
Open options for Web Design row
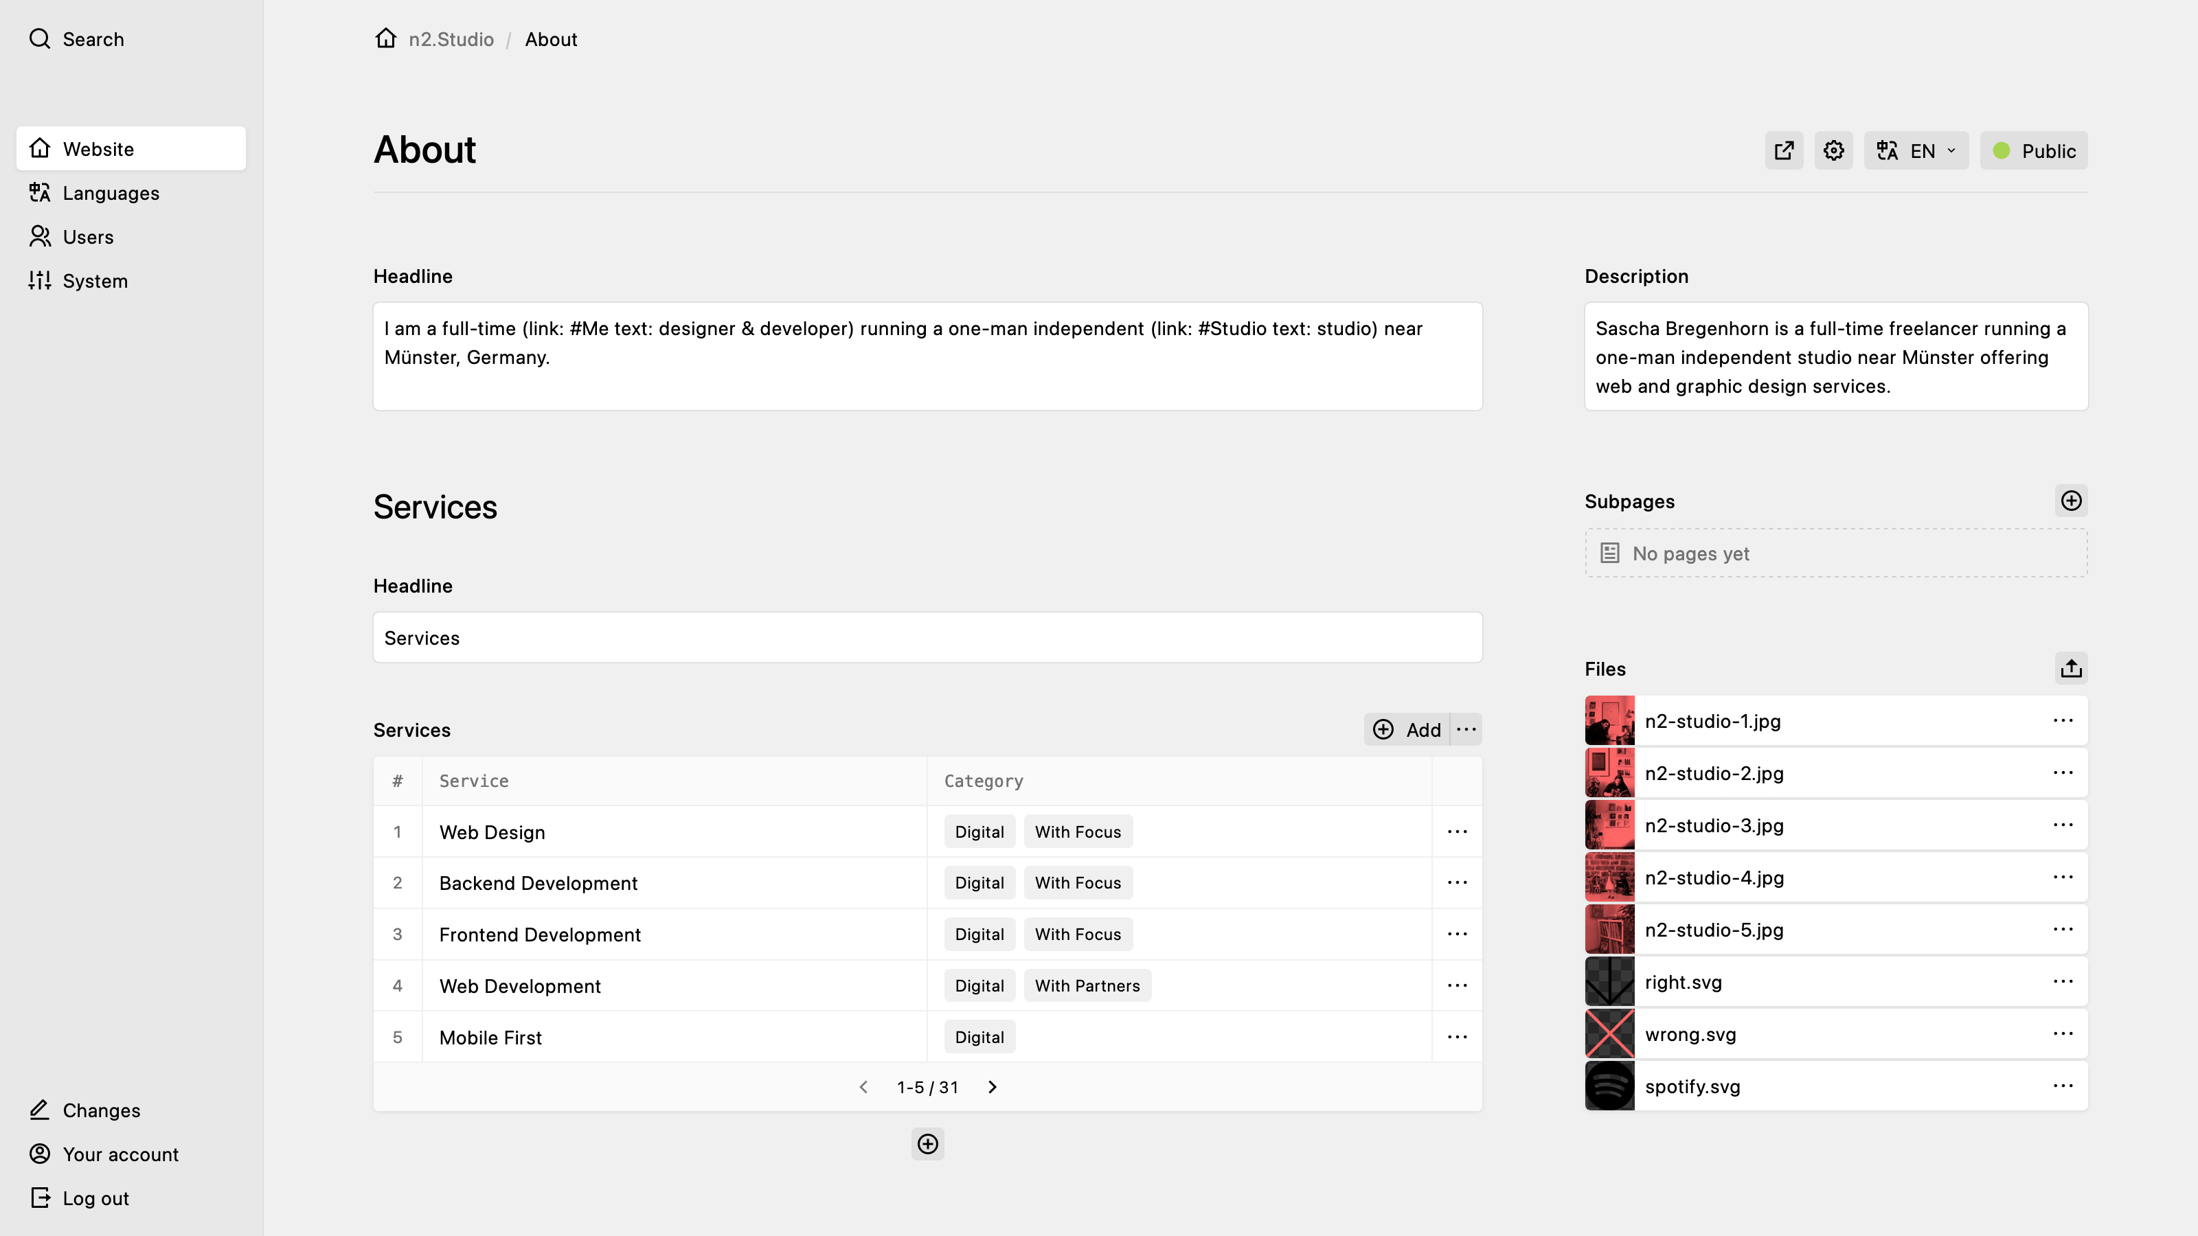1456,832
